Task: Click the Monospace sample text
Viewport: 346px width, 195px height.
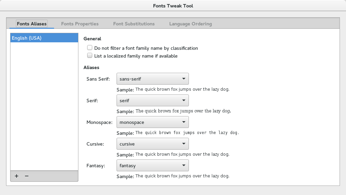Action: point(187,133)
